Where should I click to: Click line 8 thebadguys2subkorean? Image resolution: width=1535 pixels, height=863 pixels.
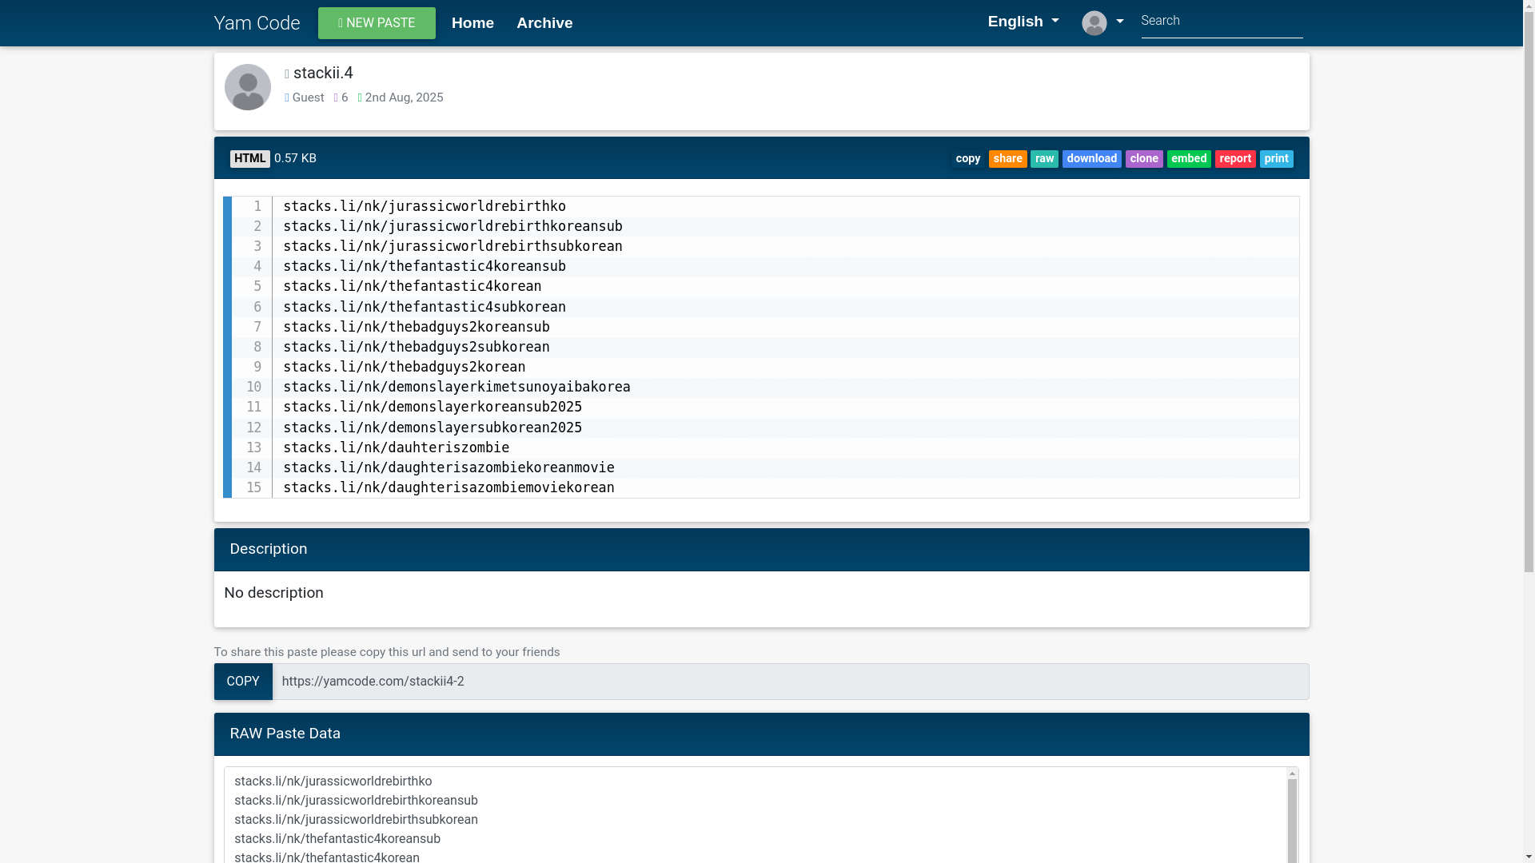[417, 347]
